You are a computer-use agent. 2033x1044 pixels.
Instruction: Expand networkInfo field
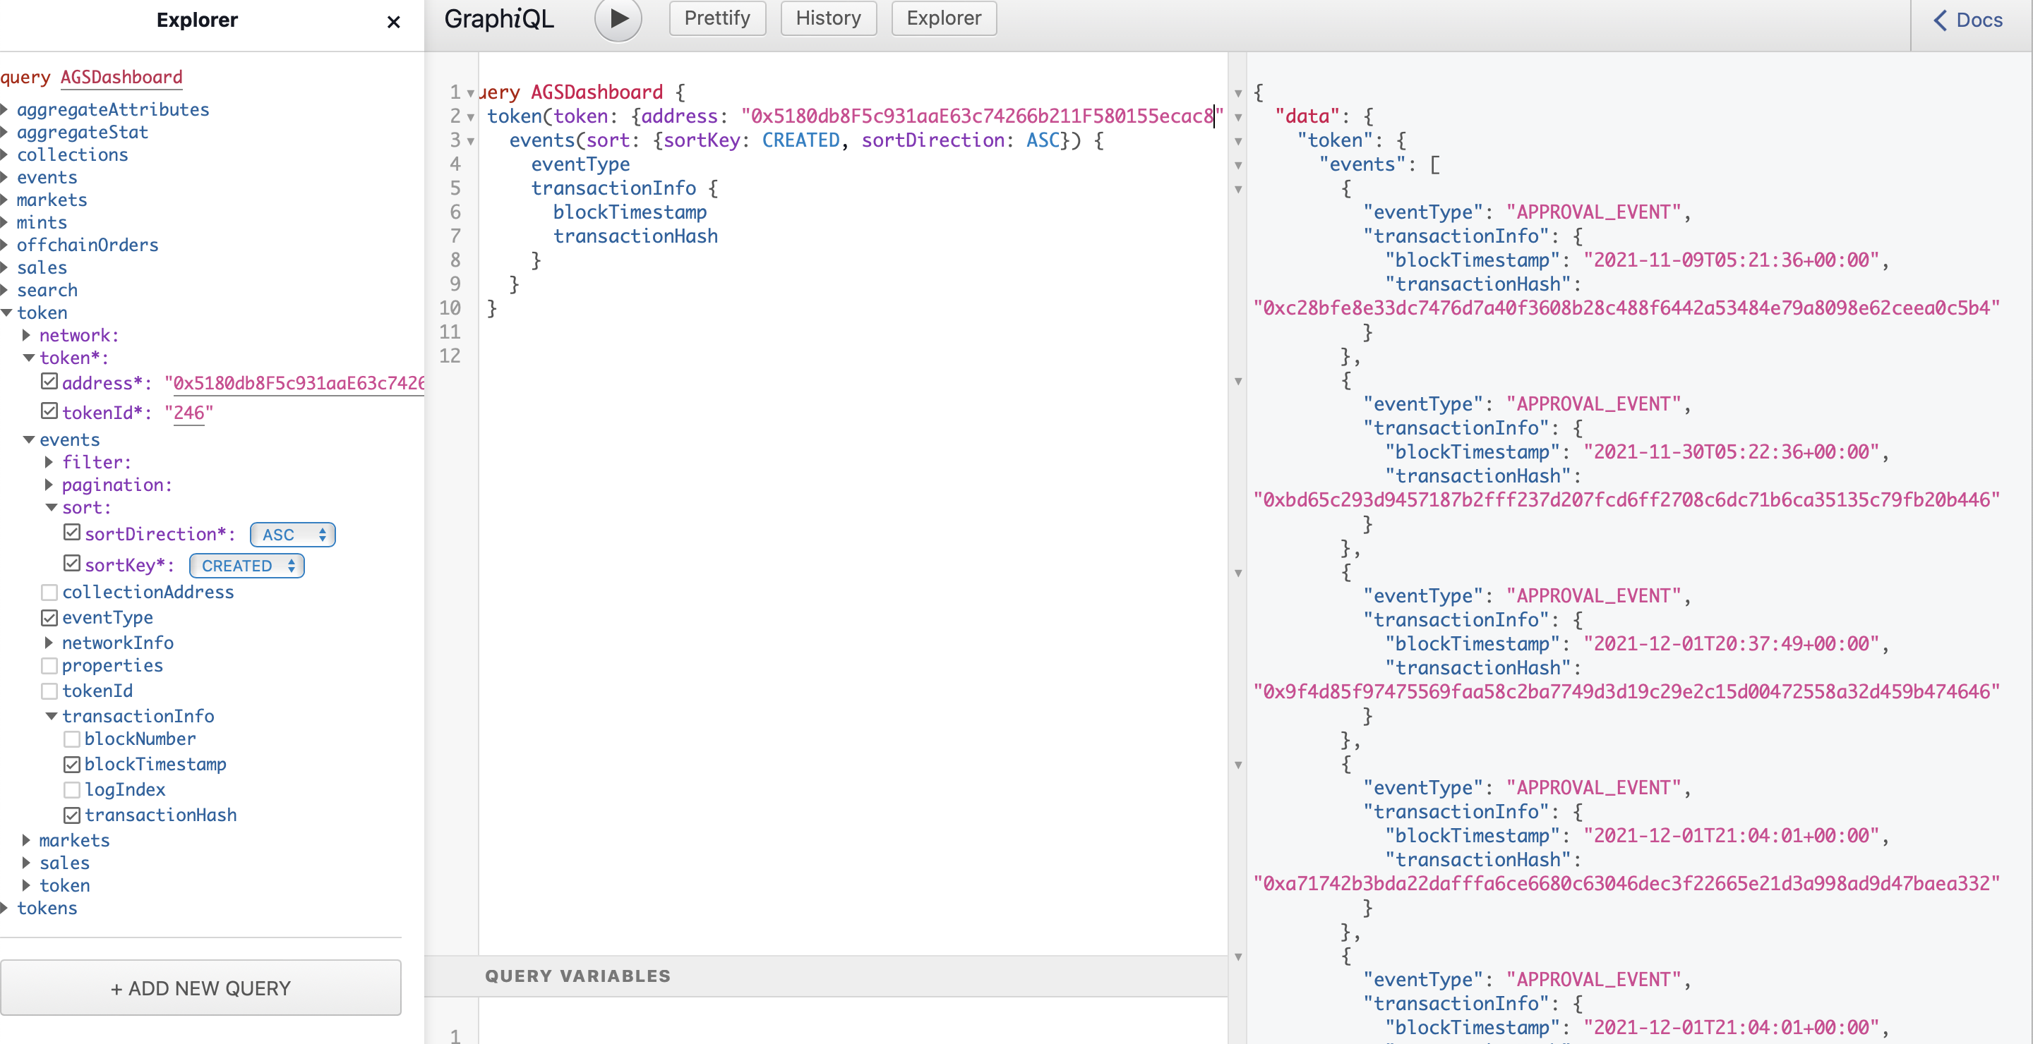49,643
